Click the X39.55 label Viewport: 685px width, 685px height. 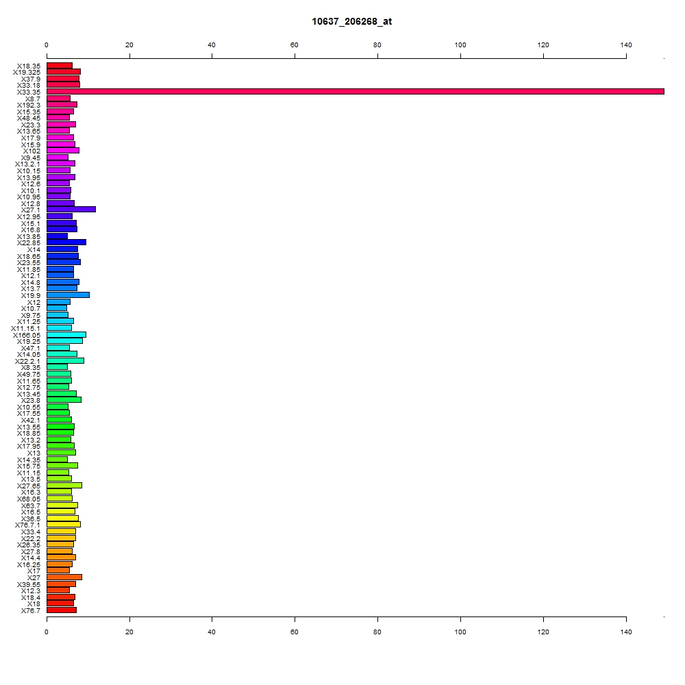click(28, 584)
